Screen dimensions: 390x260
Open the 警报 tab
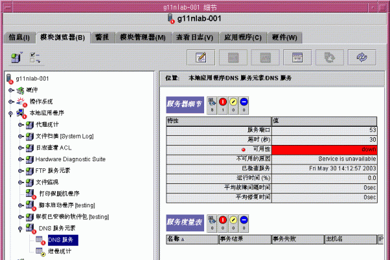[x=102, y=38]
